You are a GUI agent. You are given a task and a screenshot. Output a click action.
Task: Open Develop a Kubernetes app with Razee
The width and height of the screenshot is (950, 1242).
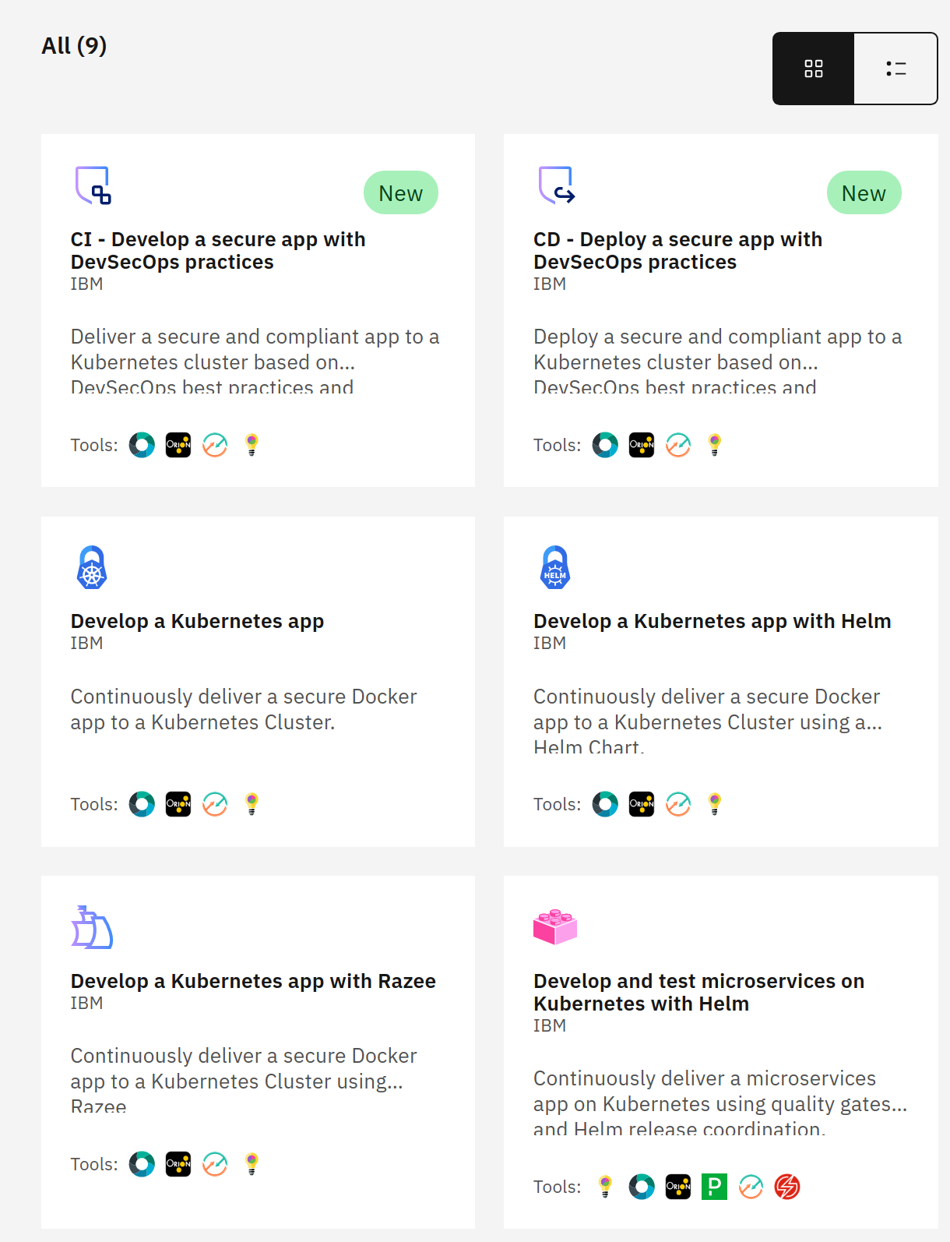pyautogui.click(x=253, y=981)
